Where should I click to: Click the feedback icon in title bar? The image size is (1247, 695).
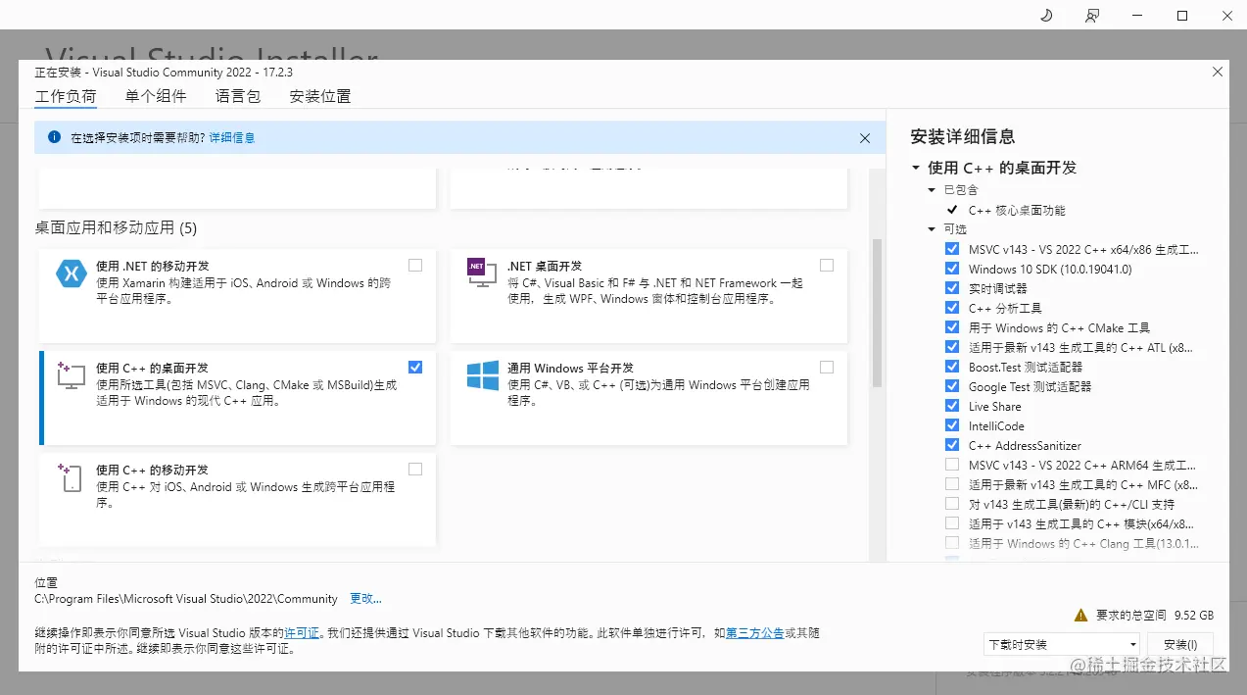click(x=1091, y=16)
